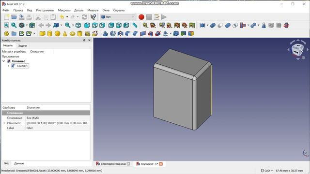Create a folder Group in the document

pyautogui.click(x=14, y=33)
